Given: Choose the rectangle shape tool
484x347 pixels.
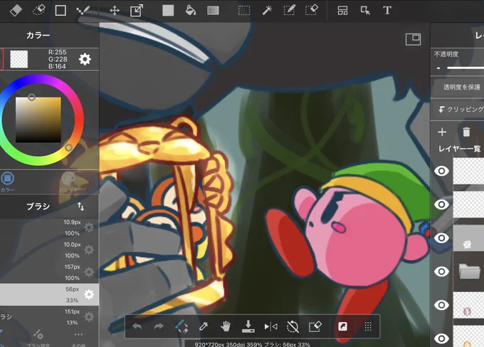Looking at the screenshot, I should click(x=60, y=10).
